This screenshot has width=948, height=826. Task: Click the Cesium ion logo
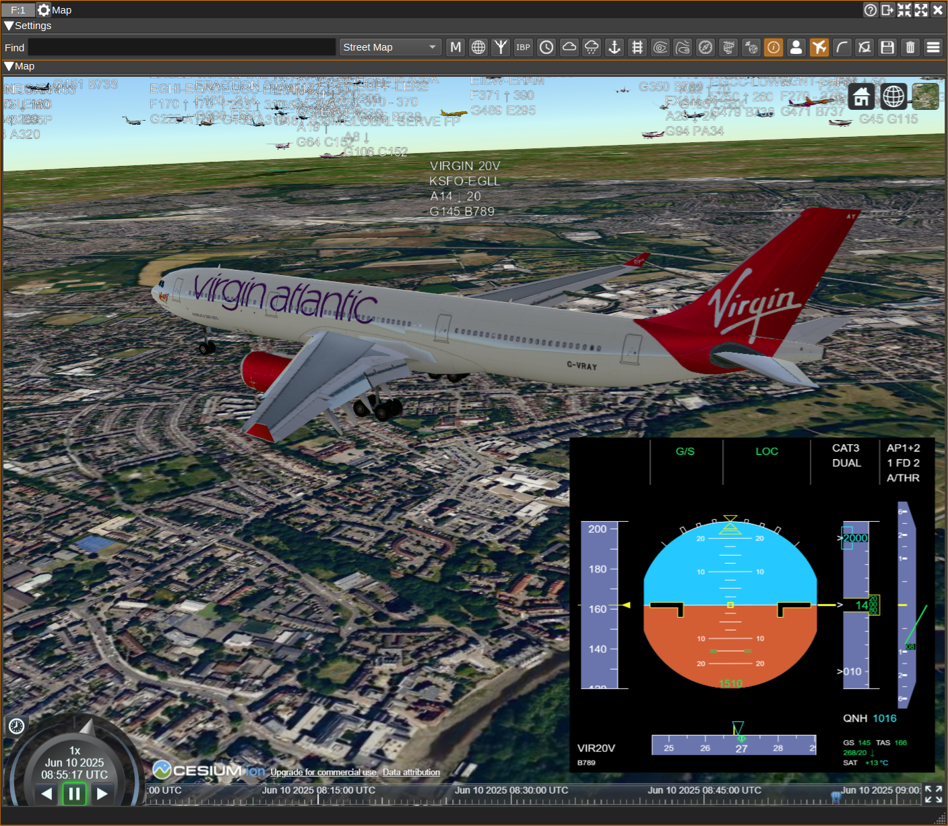(208, 770)
